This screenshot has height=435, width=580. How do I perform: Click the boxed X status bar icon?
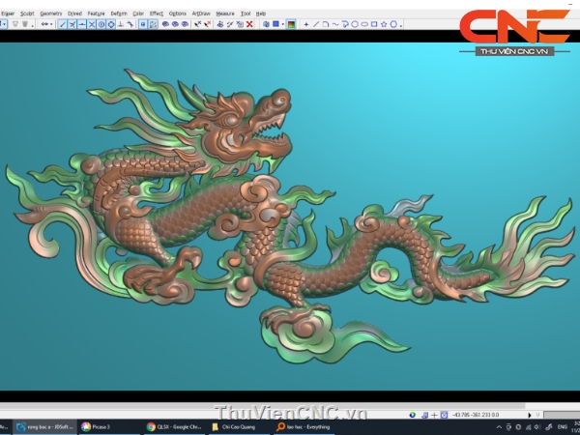(x=445, y=415)
